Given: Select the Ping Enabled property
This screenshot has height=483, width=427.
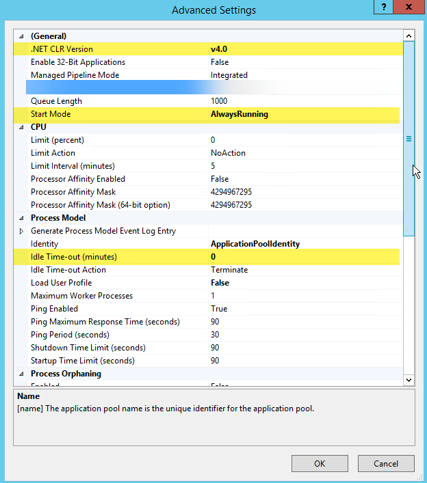Looking at the screenshot, I should pos(54,309).
